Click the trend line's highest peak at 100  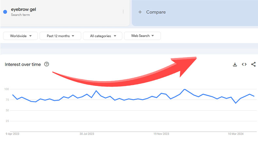pos(185,89)
